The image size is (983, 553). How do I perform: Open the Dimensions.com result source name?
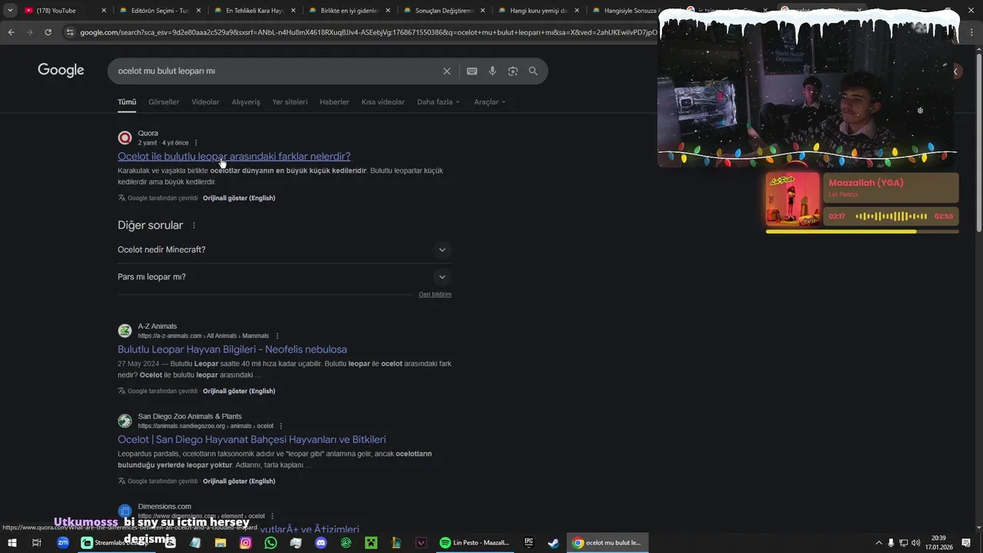[164, 507]
